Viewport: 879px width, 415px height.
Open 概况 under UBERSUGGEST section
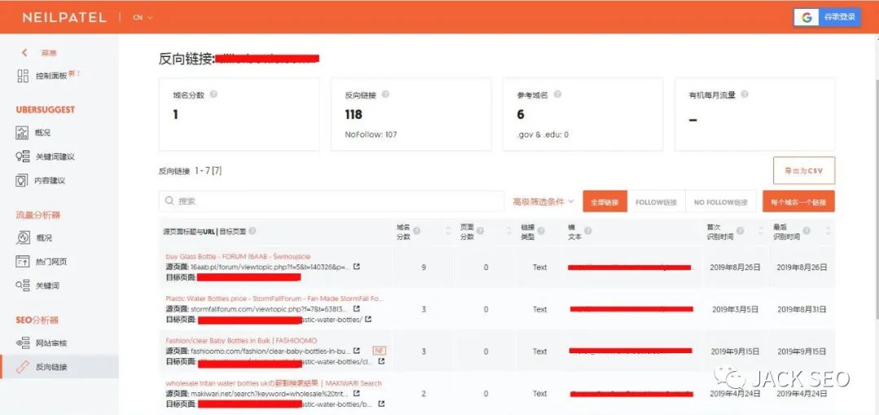pos(33,133)
